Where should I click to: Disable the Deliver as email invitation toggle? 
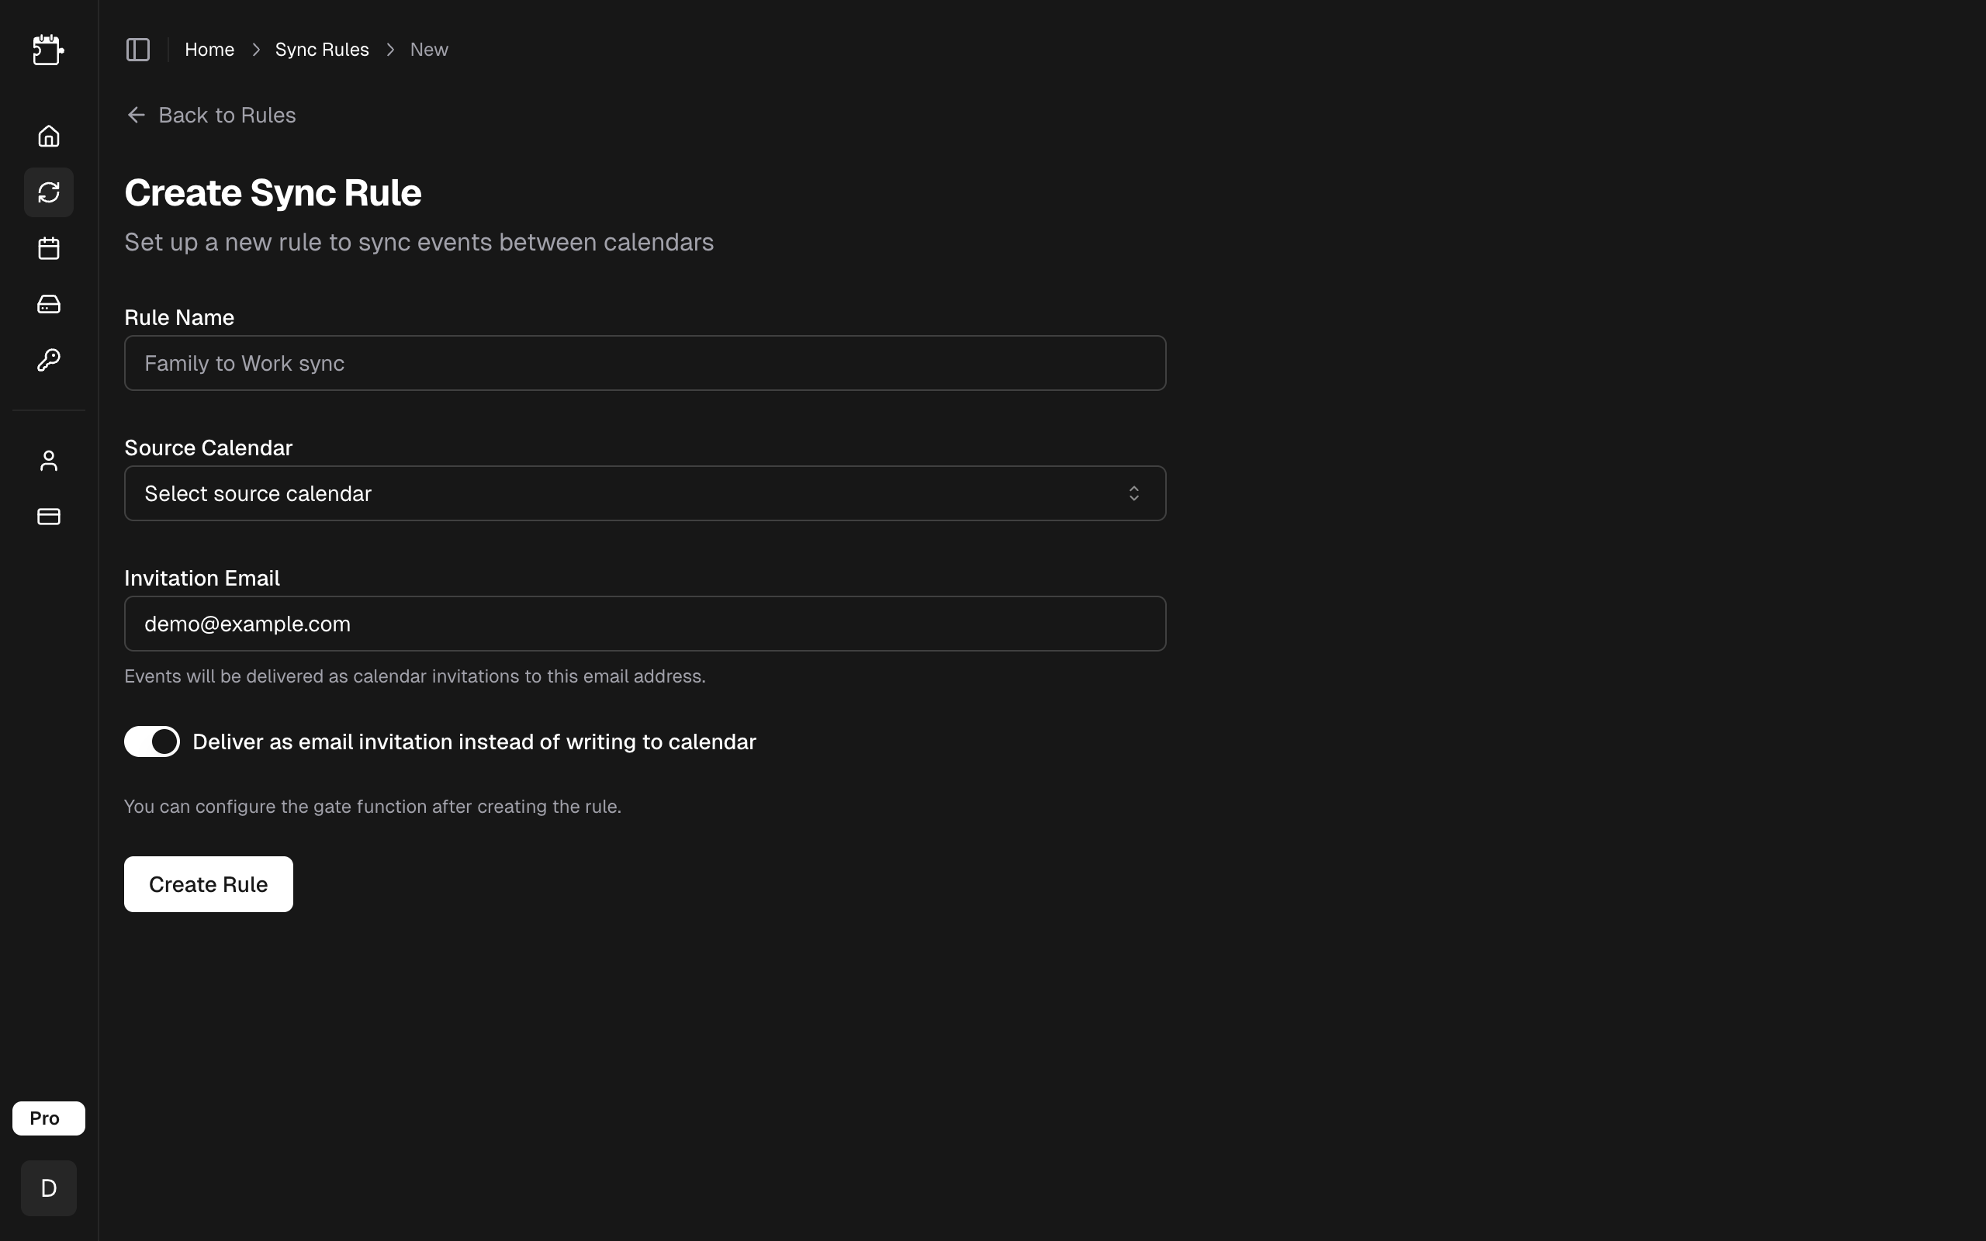[x=151, y=741]
